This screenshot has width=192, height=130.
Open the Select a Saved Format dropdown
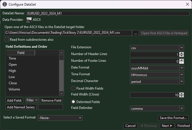point(60,118)
